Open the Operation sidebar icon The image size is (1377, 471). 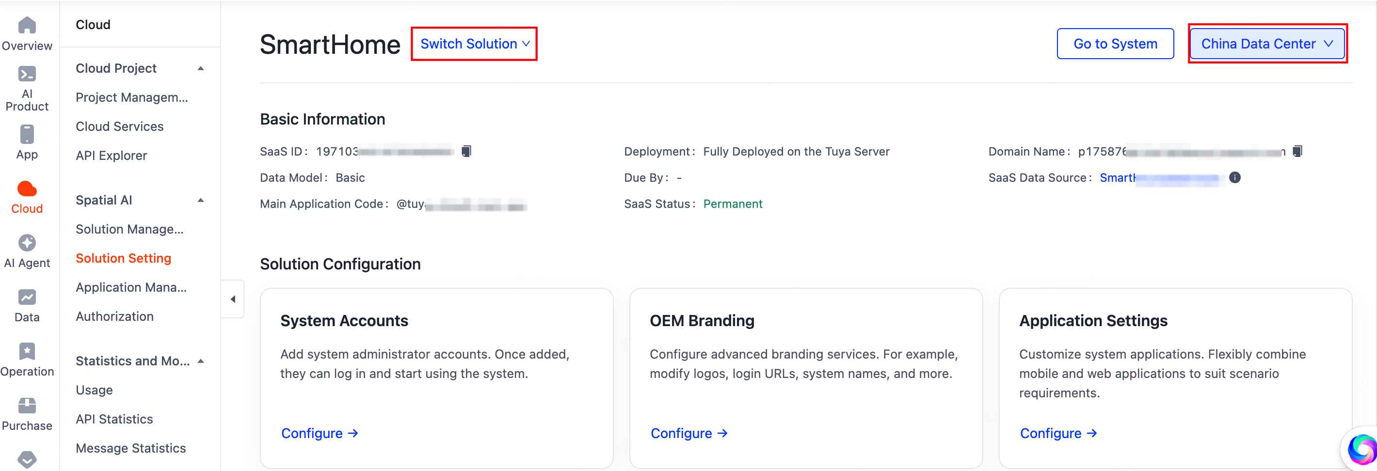pyautogui.click(x=27, y=351)
